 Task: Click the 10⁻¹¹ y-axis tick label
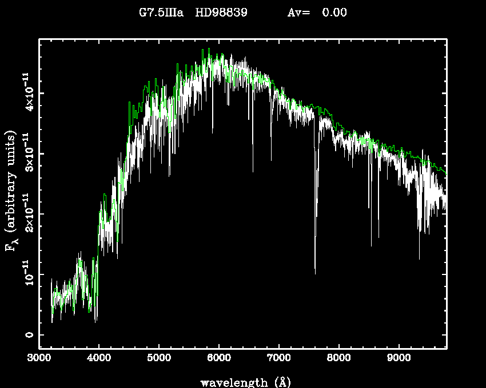tap(27, 274)
